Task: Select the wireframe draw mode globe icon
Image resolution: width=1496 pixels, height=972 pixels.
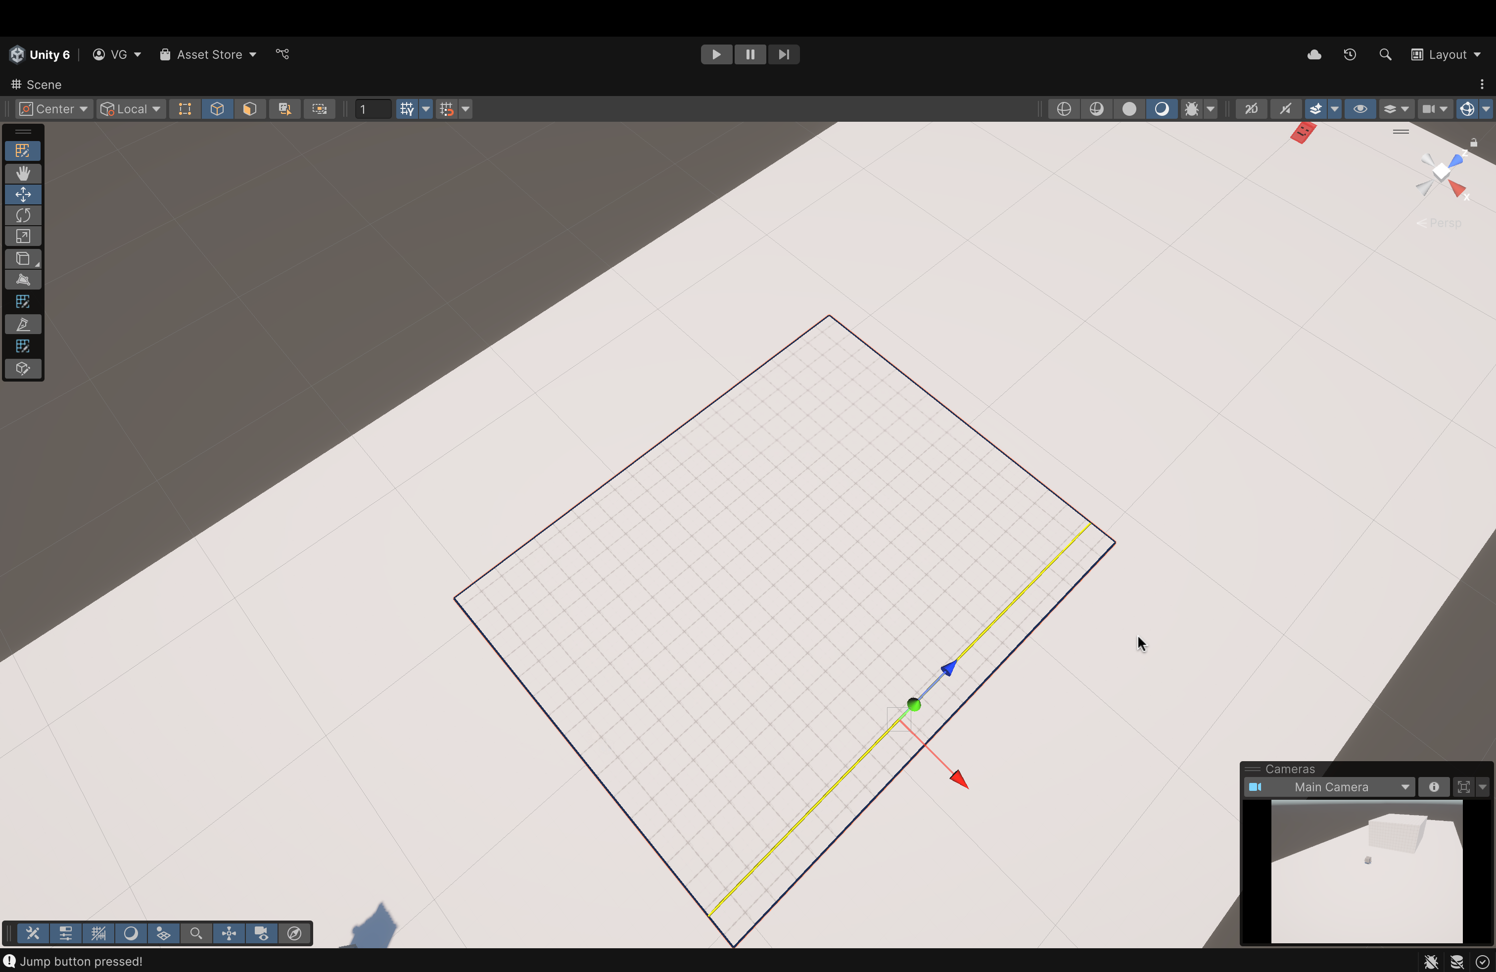Action: click(1064, 109)
